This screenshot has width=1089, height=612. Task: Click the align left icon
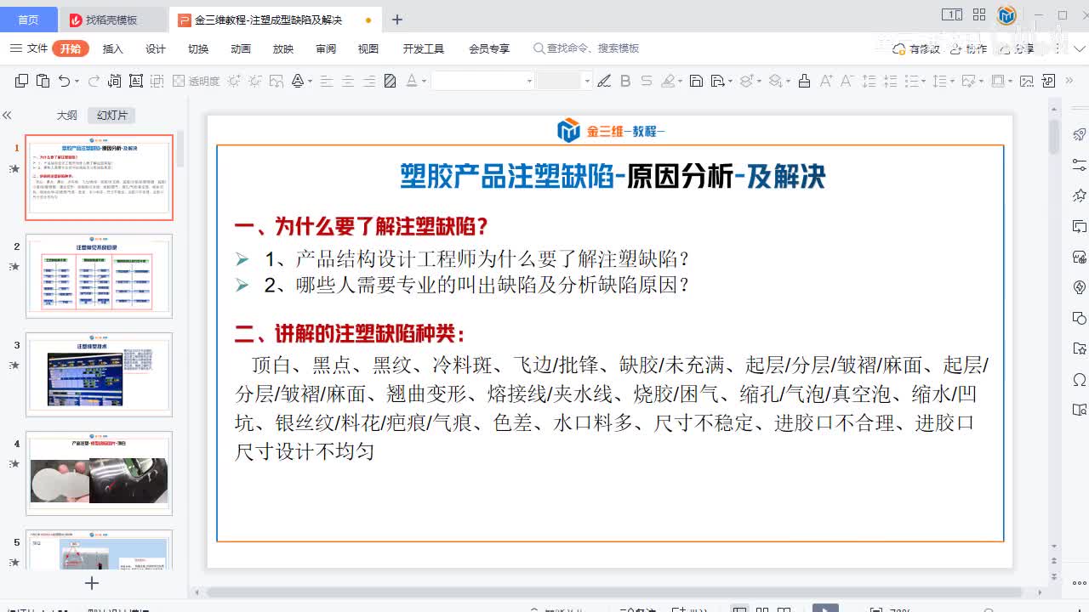[x=327, y=81]
